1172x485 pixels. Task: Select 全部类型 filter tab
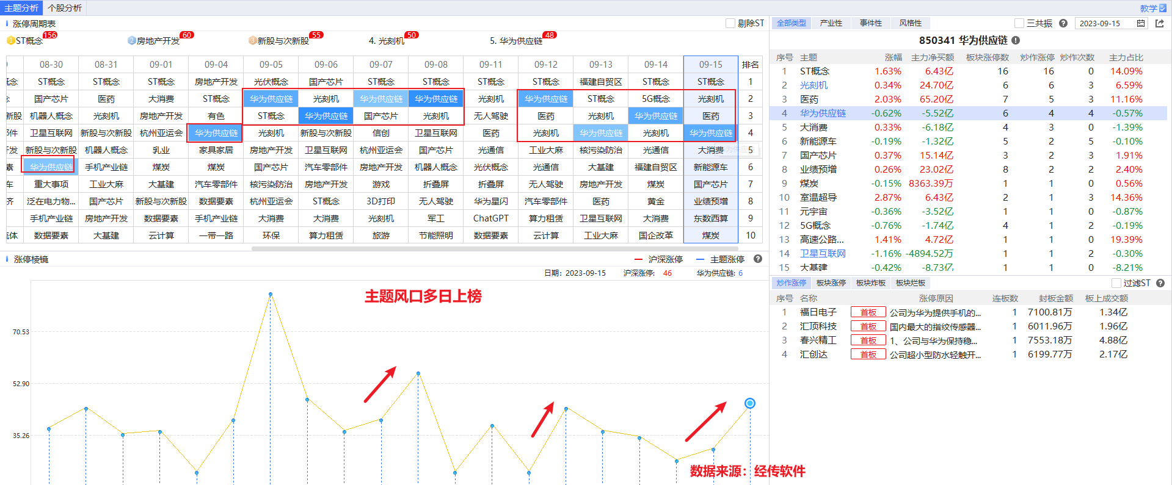click(792, 23)
